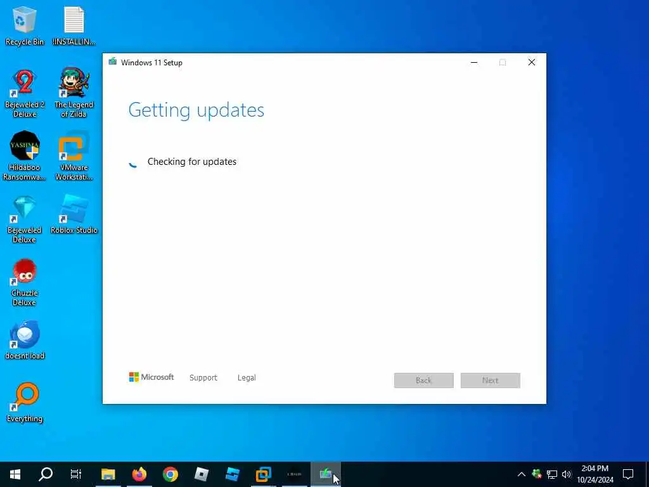
Task: Click the Legal link in Setup
Action: coord(247,378)
